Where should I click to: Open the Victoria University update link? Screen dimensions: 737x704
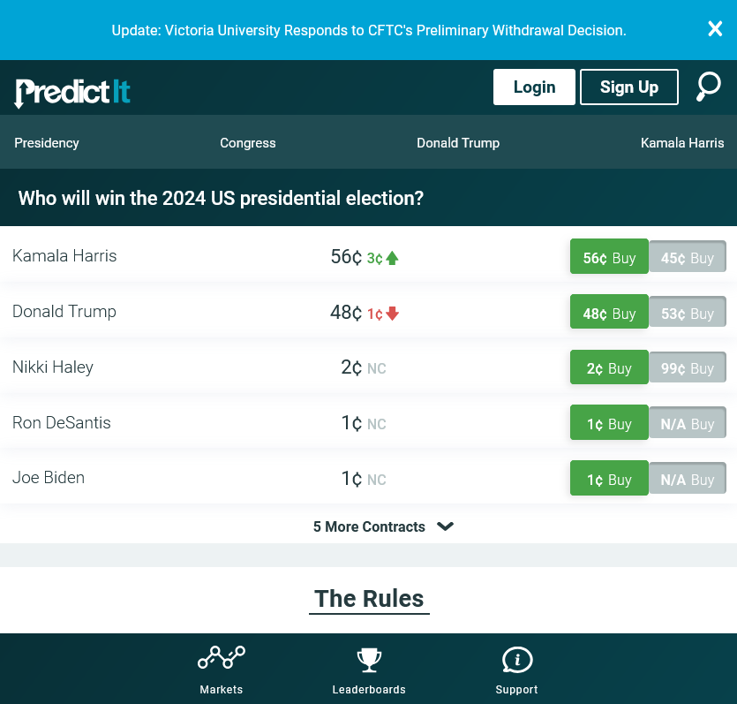tap(369, 30)
